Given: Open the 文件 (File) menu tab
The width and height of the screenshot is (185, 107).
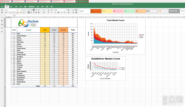Looking at the screenshot, I should click(x=2, y=7).
